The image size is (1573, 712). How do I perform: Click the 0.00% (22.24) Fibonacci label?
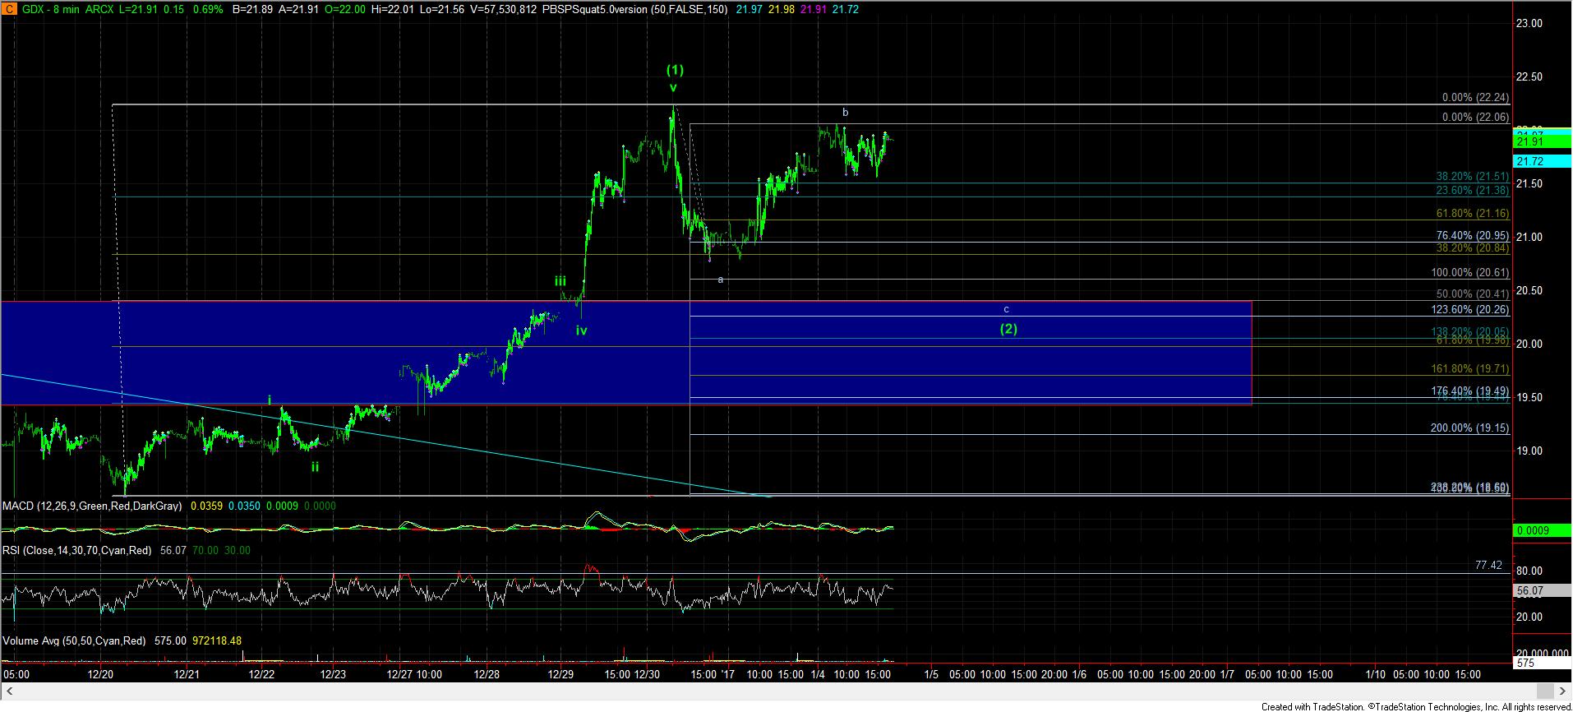click(1475, 97)
